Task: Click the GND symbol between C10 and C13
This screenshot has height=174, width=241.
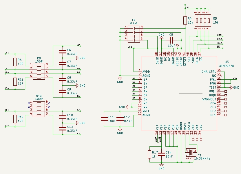Action: [77, 123]
